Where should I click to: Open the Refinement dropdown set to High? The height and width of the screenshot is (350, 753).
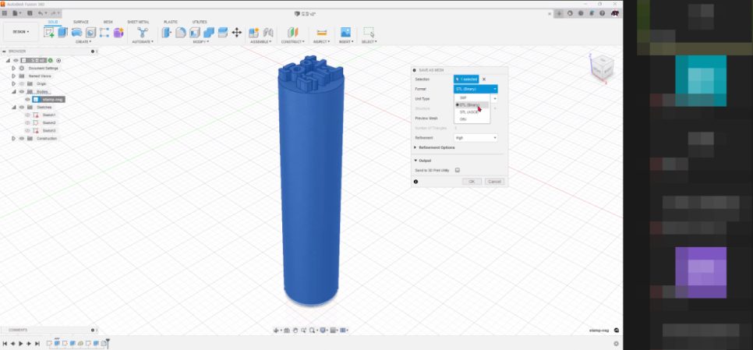(x=475, y=138)
